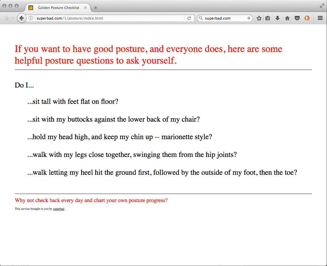
Task: Reload the current page
Action: (x=189, y=18)
